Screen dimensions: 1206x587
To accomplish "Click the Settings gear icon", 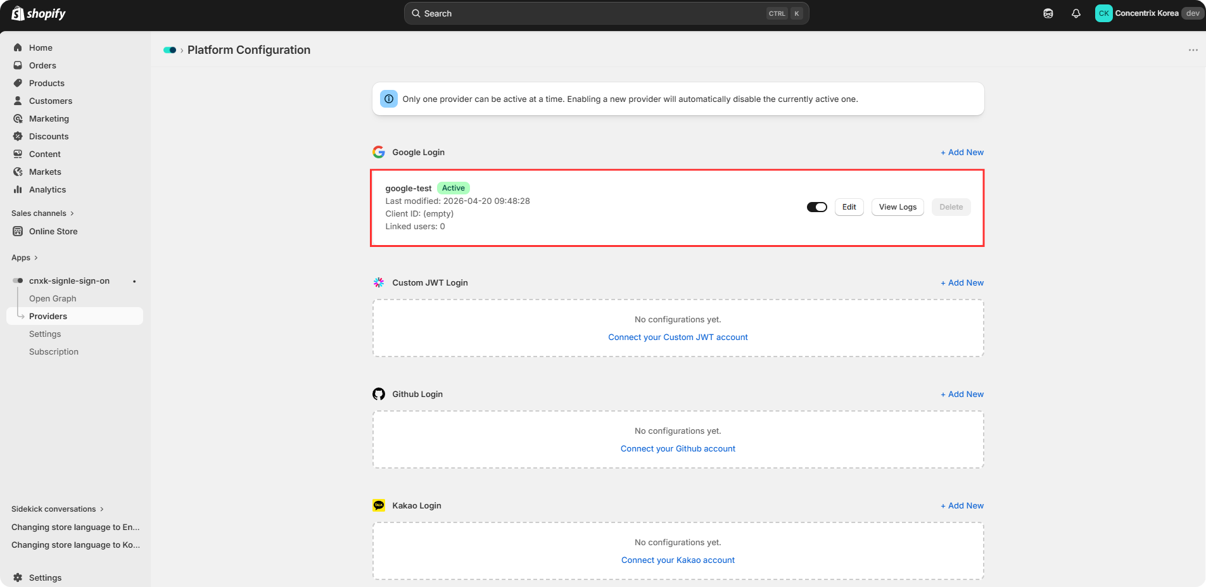I will click(x=18, y=578).
